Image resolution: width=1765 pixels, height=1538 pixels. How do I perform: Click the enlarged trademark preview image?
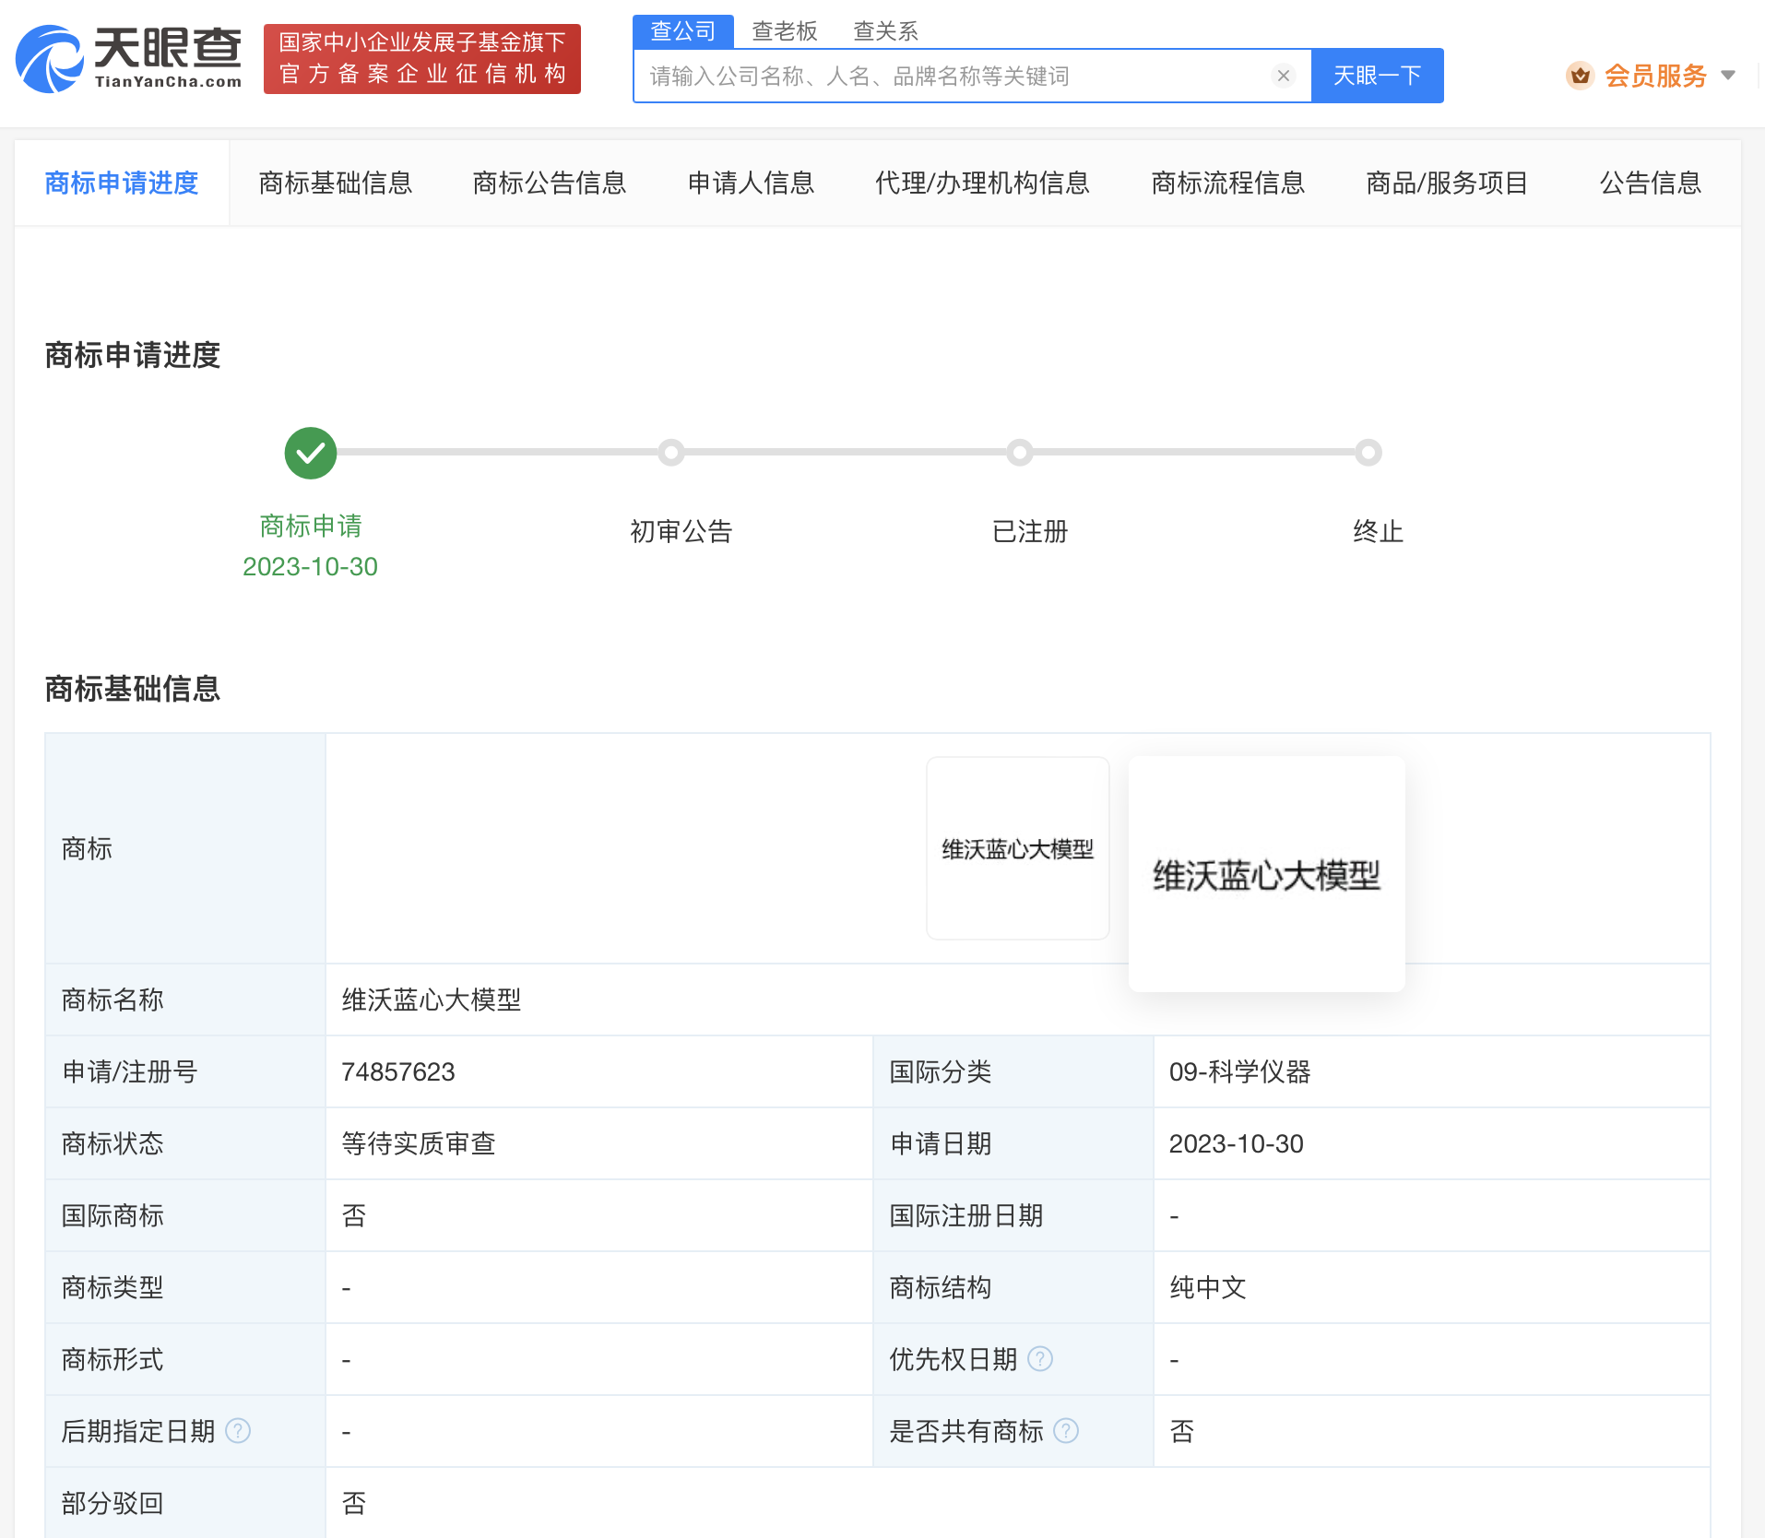[1267, 874]
